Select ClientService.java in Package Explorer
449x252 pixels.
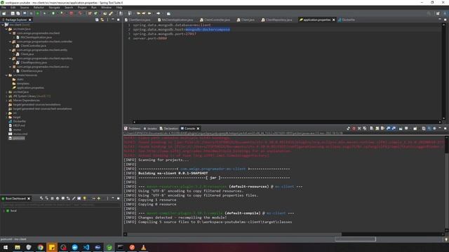(x=31, y=71)
